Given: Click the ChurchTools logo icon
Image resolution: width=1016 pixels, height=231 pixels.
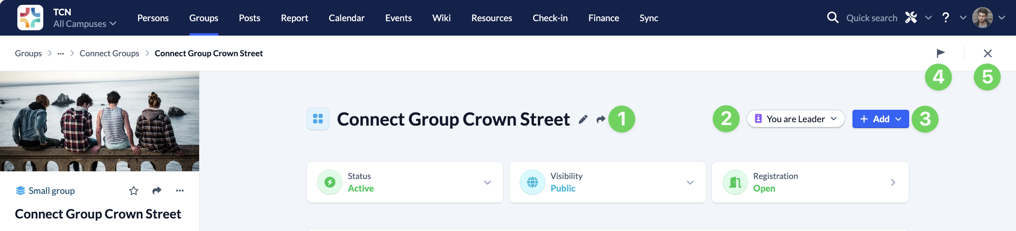Looking at the screenshot, I should pos(30,18).
